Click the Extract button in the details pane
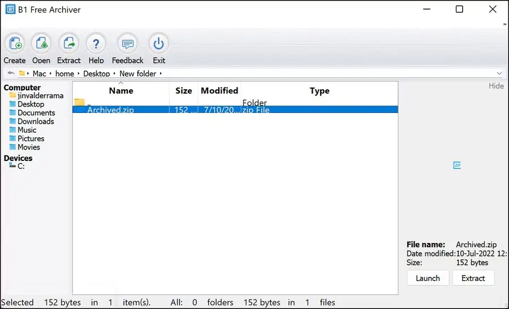This screenshot has height=309, width=509. click(473, 278)
